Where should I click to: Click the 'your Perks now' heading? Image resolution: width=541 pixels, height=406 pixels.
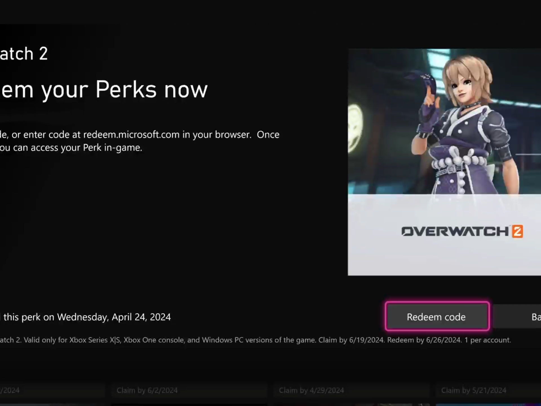click(124, 90)
